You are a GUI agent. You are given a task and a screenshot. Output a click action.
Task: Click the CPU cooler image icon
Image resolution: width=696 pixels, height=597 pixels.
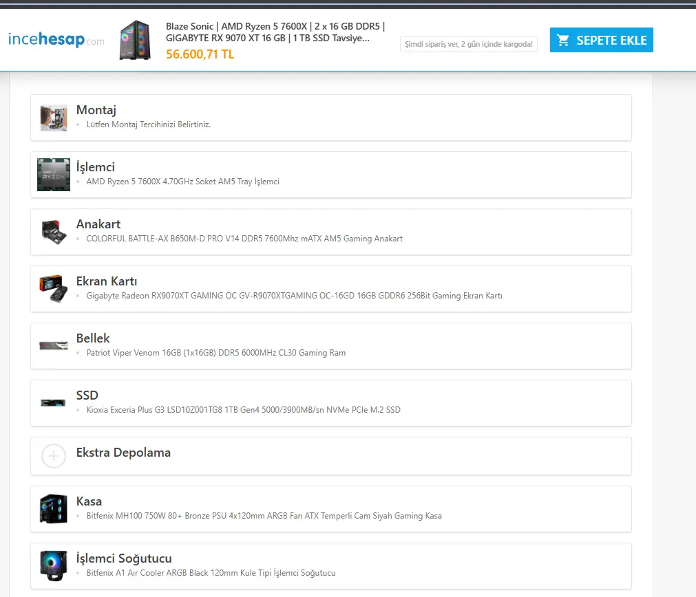tap(54, 566)
